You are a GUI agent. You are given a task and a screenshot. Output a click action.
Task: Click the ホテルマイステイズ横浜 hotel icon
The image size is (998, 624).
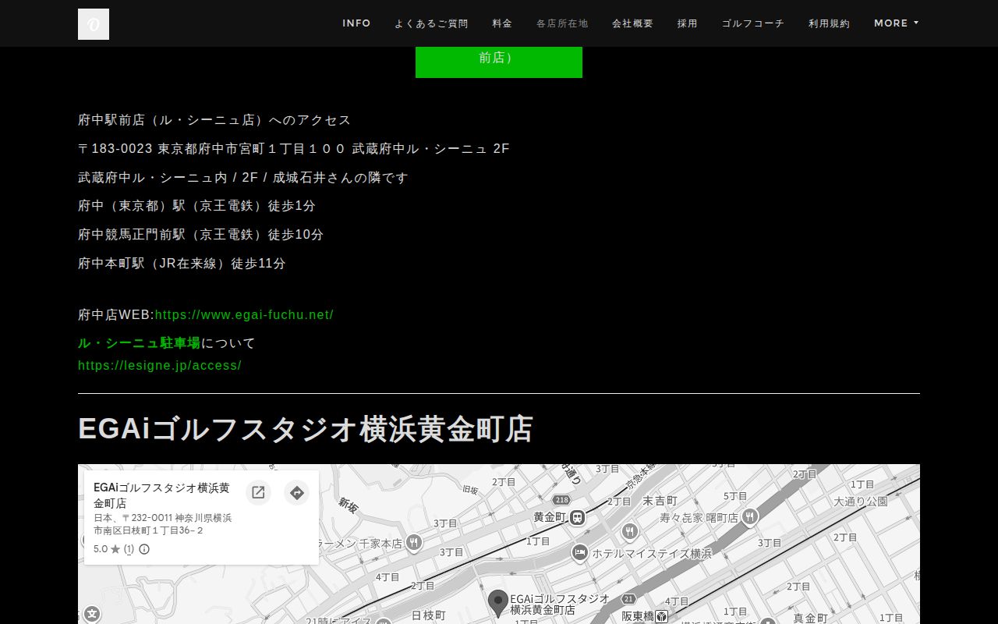tap(579, 554)
